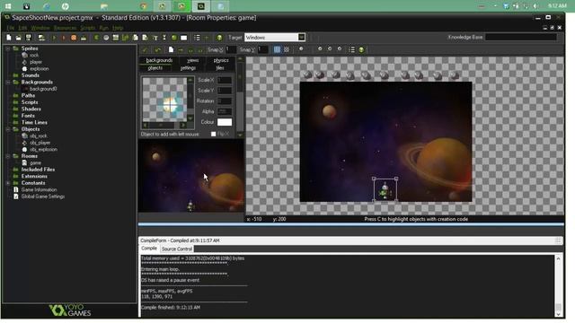Select background0 in the tree
The image size is (575, 323).
pos(43,89)
